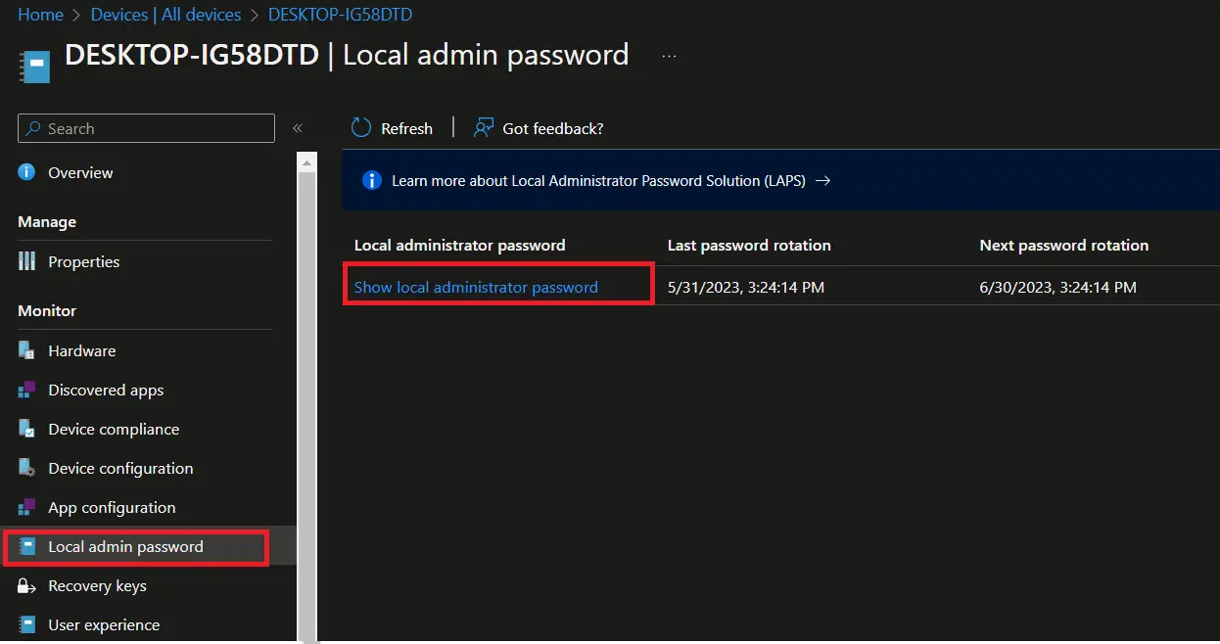Click the User experience icon
Image resolution: width=1220 pixels, height=644 pixels.
pos(27,624)
